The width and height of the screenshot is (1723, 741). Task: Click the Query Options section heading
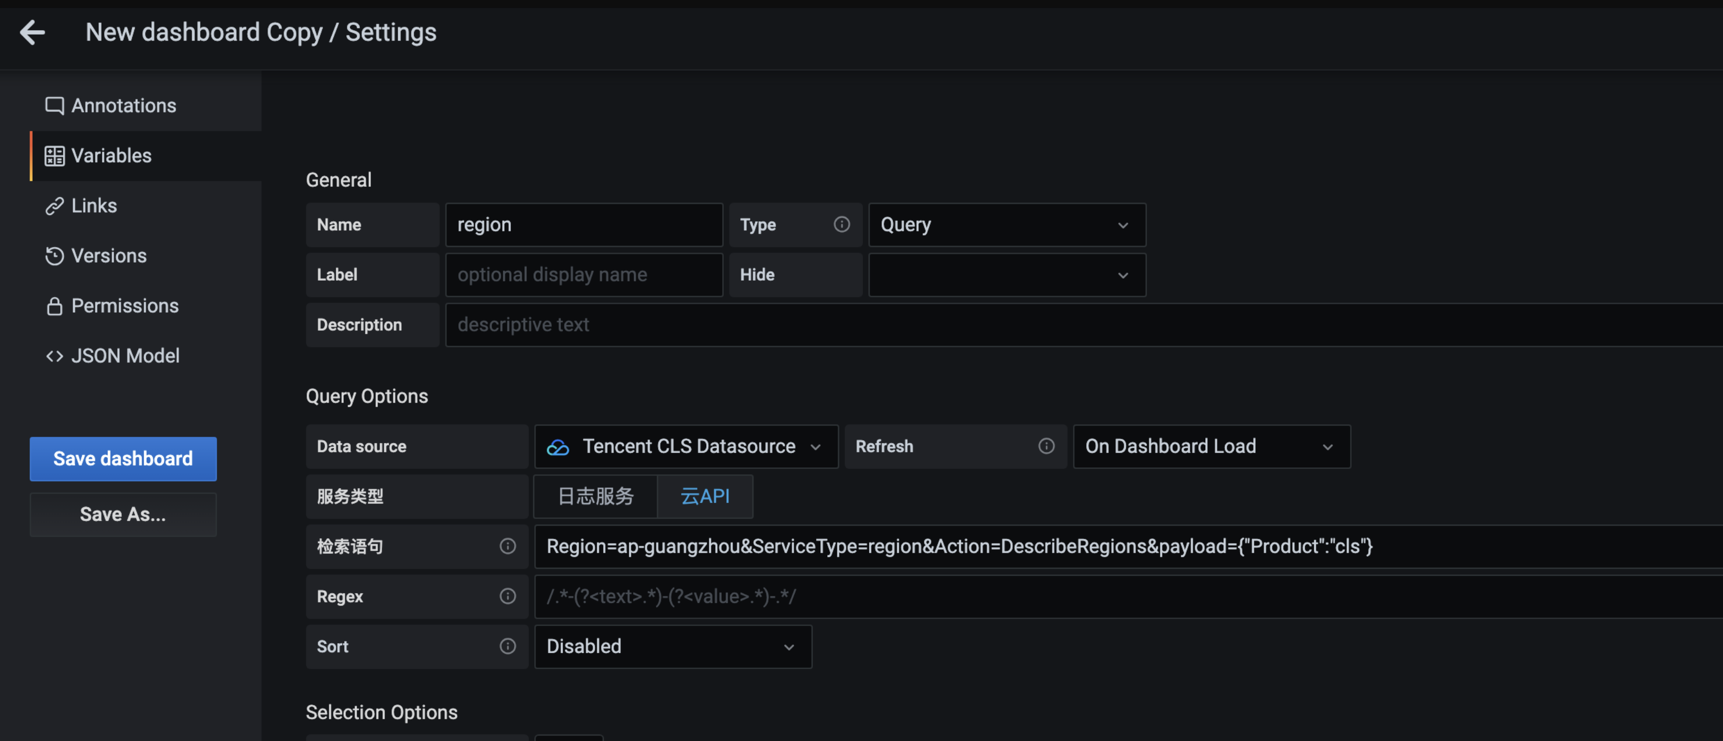click(x=366, y=396)
